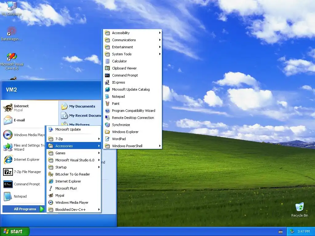Click the 3:47 PM taskbar clock
The image size is (315, 236).
304,231
